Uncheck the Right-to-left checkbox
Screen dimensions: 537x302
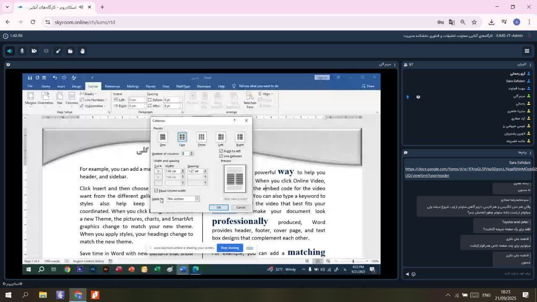pos(221,151)
